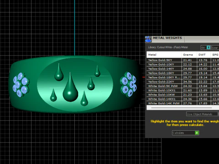Select the left gemstone cluster on ring

[x=21, y=85]
